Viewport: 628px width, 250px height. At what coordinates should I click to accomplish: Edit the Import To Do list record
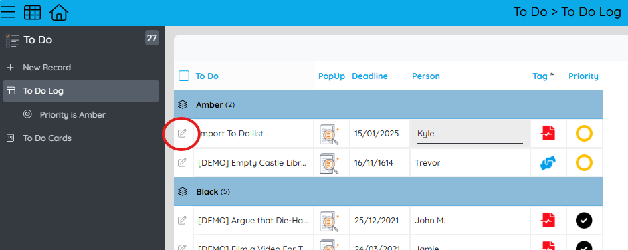coord(182,133)
